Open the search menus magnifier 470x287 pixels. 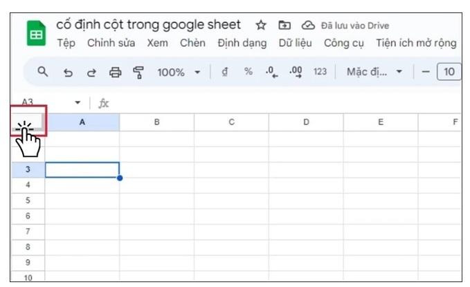coord(43,72)
